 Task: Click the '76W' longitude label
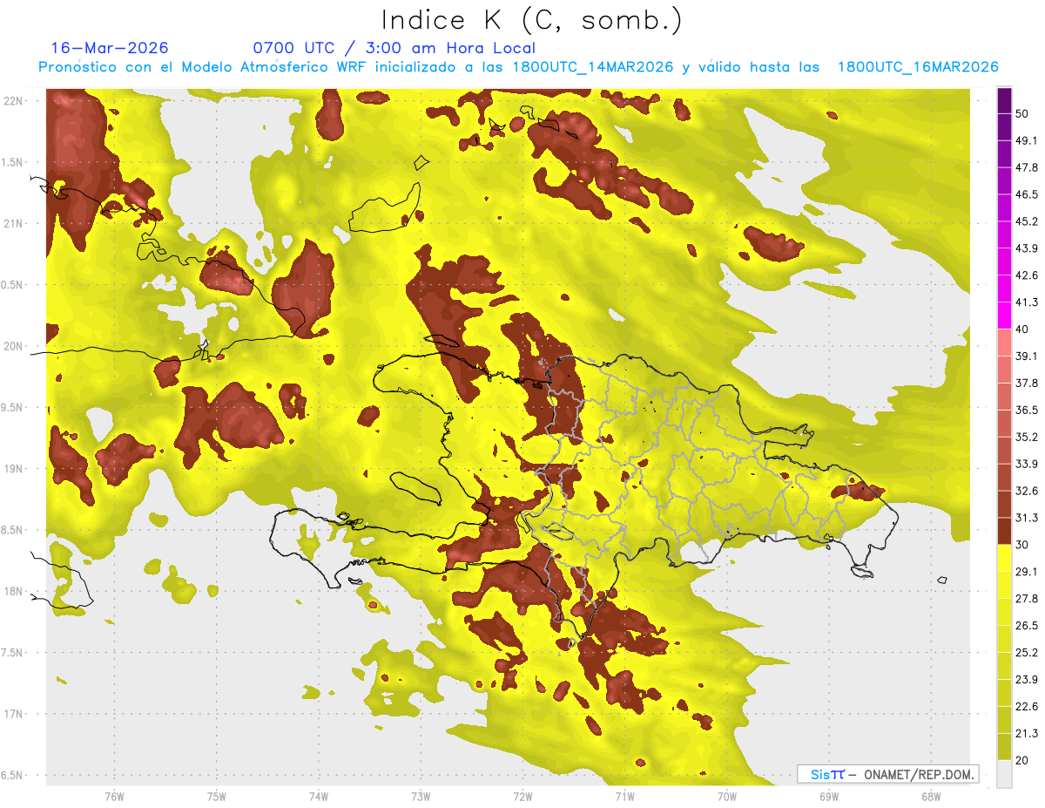[x=114, y=797]
